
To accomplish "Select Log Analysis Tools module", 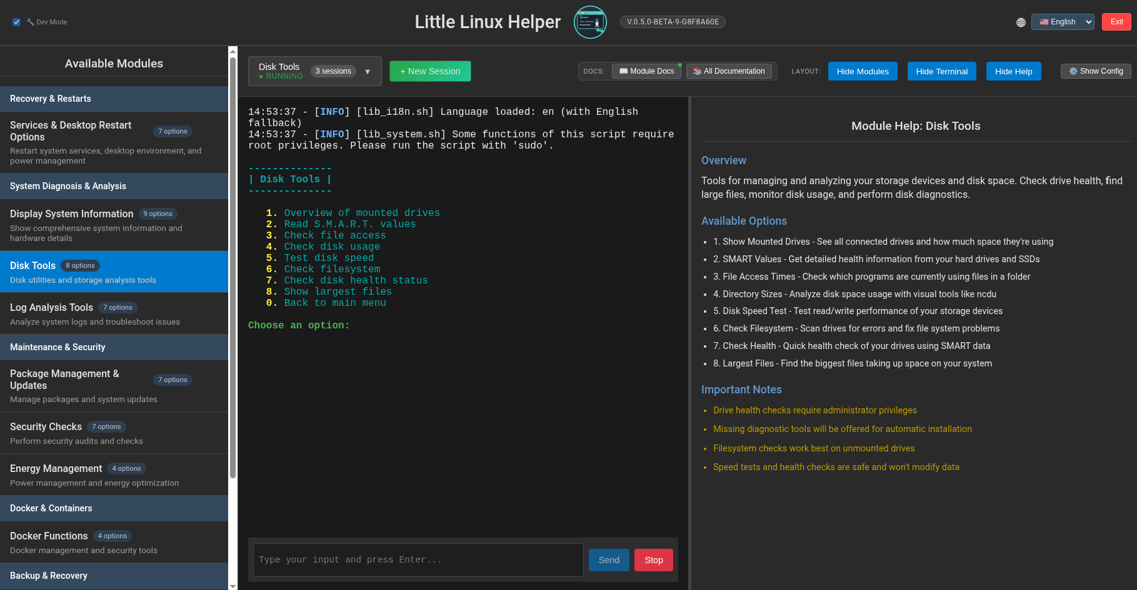I will (x=114, y=313).
